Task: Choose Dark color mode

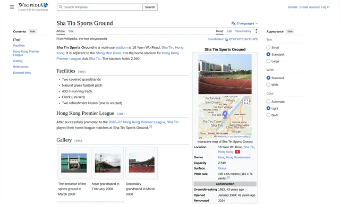Action: click(268, 115)
